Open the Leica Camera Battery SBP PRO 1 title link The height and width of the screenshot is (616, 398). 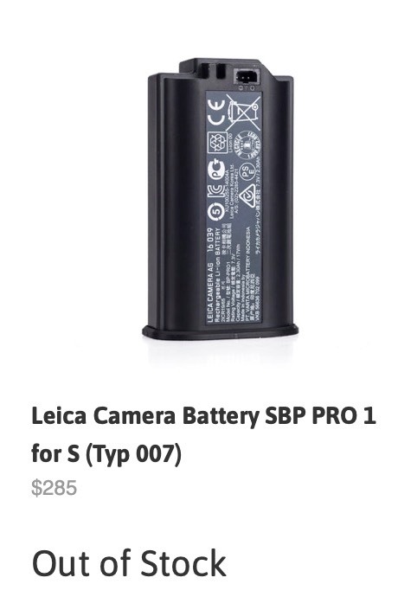[203, 416]
